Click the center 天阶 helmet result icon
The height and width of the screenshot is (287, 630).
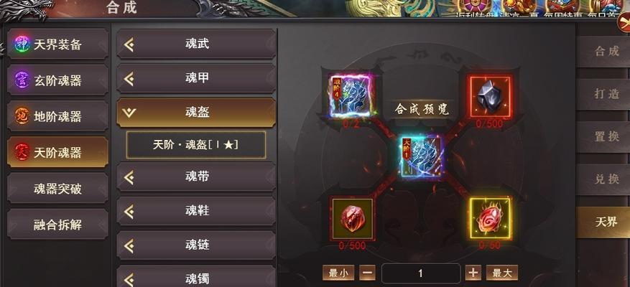[420, 157]
